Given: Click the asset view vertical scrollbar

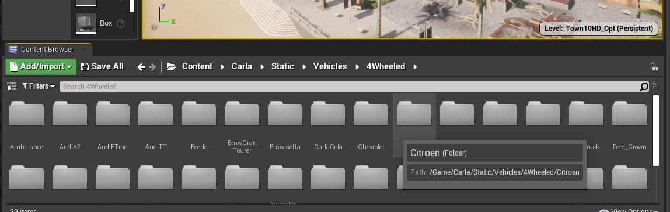Looking at the screenshot, I should coord(656,130).
